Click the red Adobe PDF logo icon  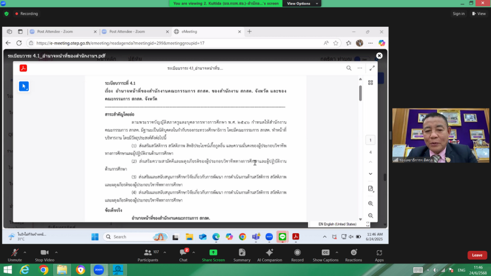pos(23,68)
